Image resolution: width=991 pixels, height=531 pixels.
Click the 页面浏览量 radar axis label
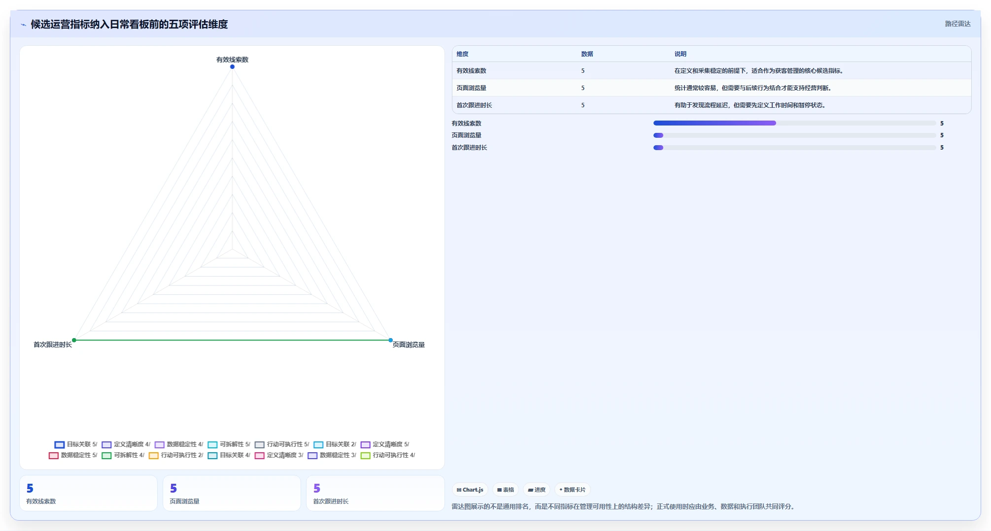click(x=409, y=345)
